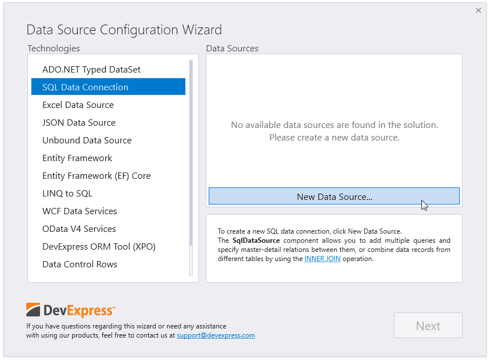Pick JSON Data Source from the list

pos(108,122)
